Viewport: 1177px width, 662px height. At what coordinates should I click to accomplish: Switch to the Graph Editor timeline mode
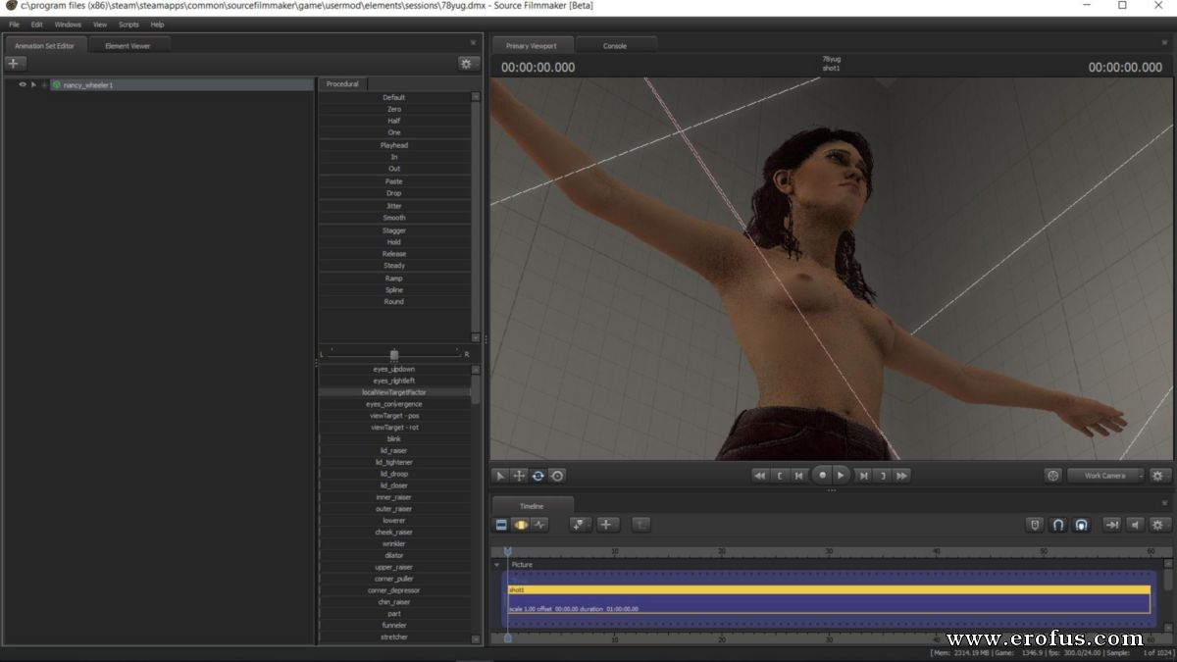pos(539,525)
